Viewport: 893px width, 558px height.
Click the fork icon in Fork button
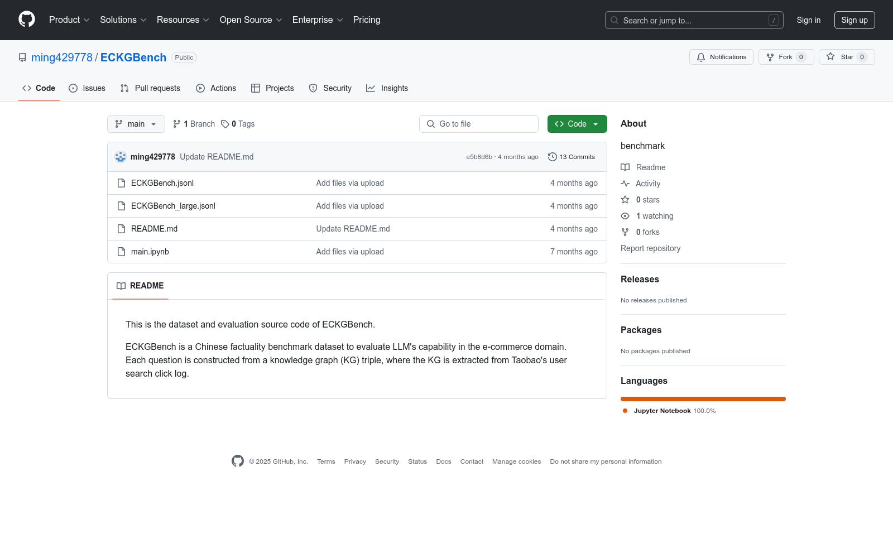coord(770,57)
